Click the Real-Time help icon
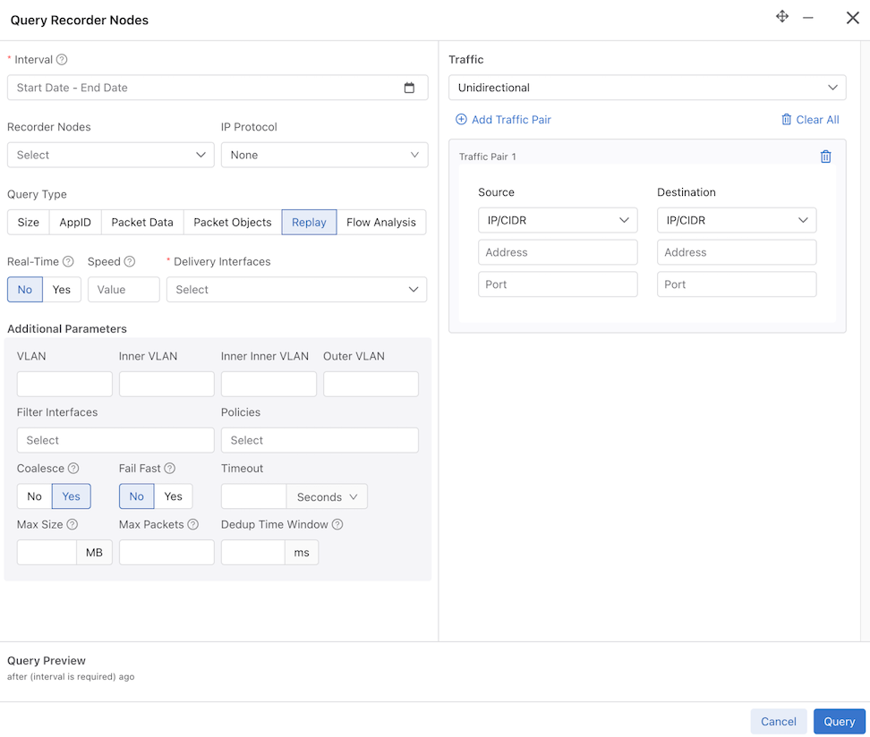 coord(68,261)
